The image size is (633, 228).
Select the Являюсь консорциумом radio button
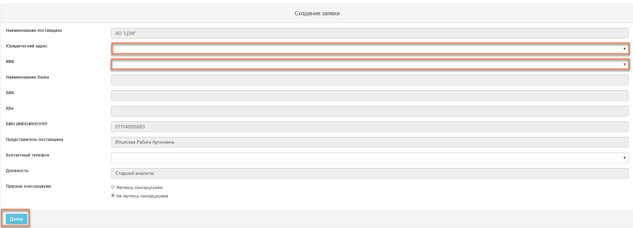113,187
